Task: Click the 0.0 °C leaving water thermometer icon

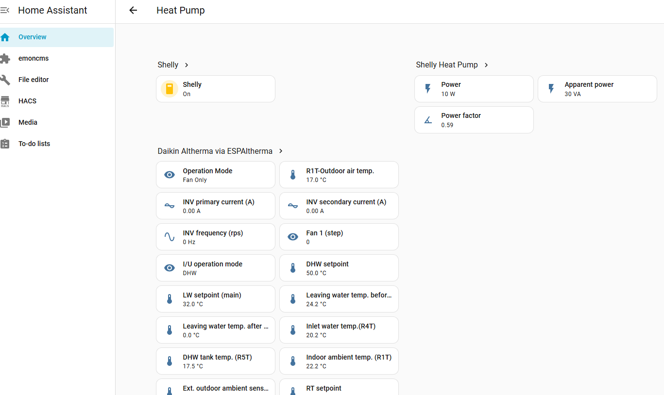Action: pos(170,330)
